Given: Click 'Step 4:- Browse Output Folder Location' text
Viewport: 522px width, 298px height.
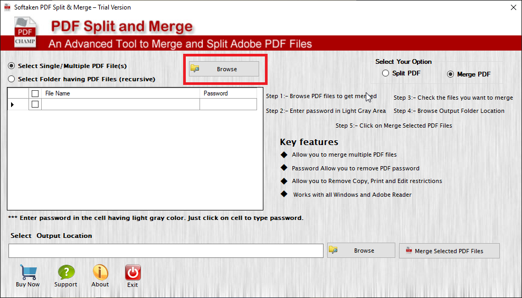Looking at the screenshot, I should (449, 111).
